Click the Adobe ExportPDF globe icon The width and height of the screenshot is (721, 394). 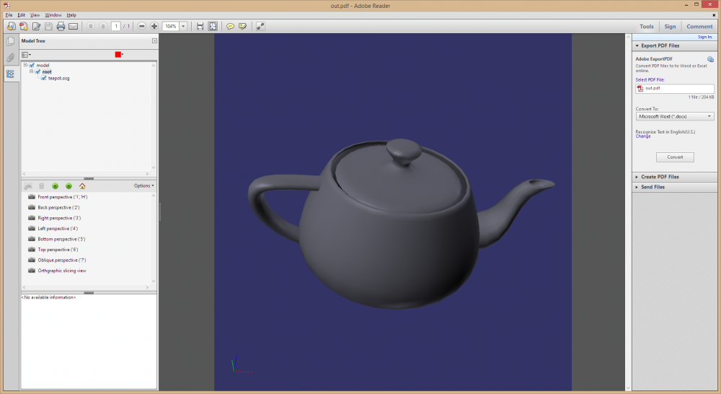[710, 59]
